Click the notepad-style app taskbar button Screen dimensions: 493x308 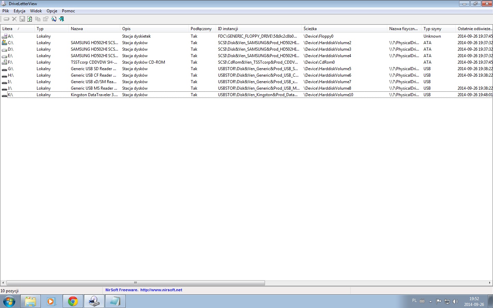tap(115, 301)
